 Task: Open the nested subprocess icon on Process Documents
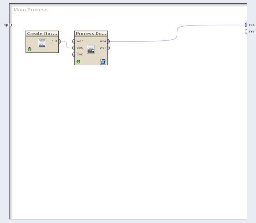103,62
